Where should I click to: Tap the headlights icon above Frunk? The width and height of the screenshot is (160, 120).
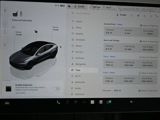pos(13,27)
